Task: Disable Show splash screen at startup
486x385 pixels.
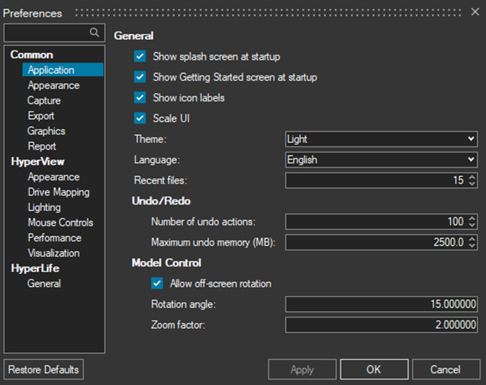Action: [139, 56]
